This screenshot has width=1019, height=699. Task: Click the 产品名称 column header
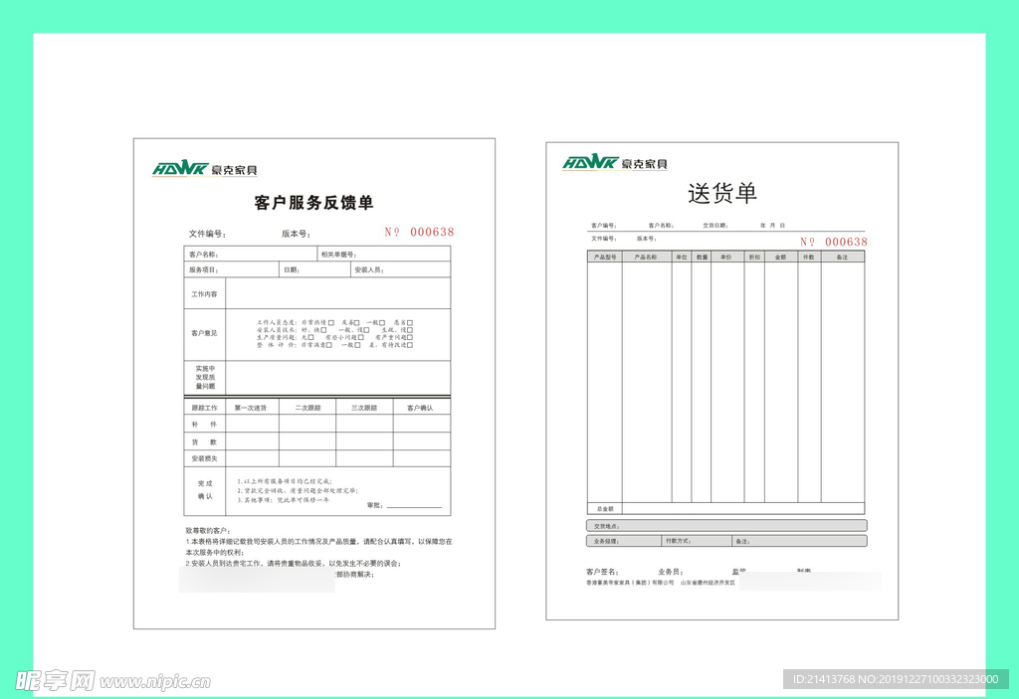[646, 257]
